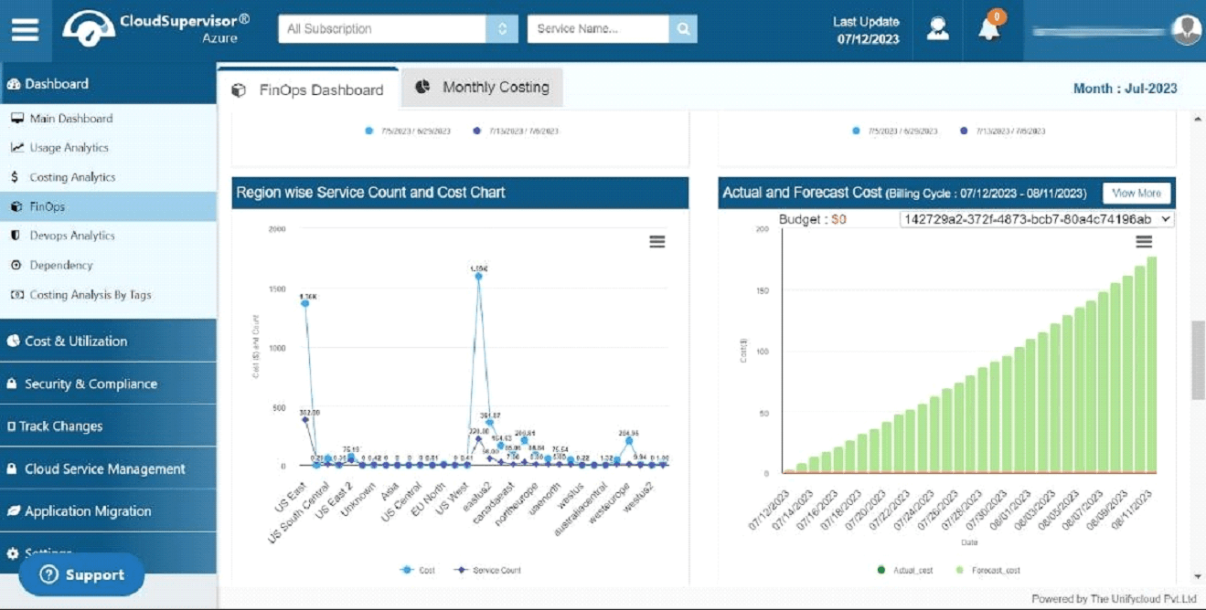1206x610 pixels.
Task: Open the All Subscription dropdown
Action: click(398, 28)
